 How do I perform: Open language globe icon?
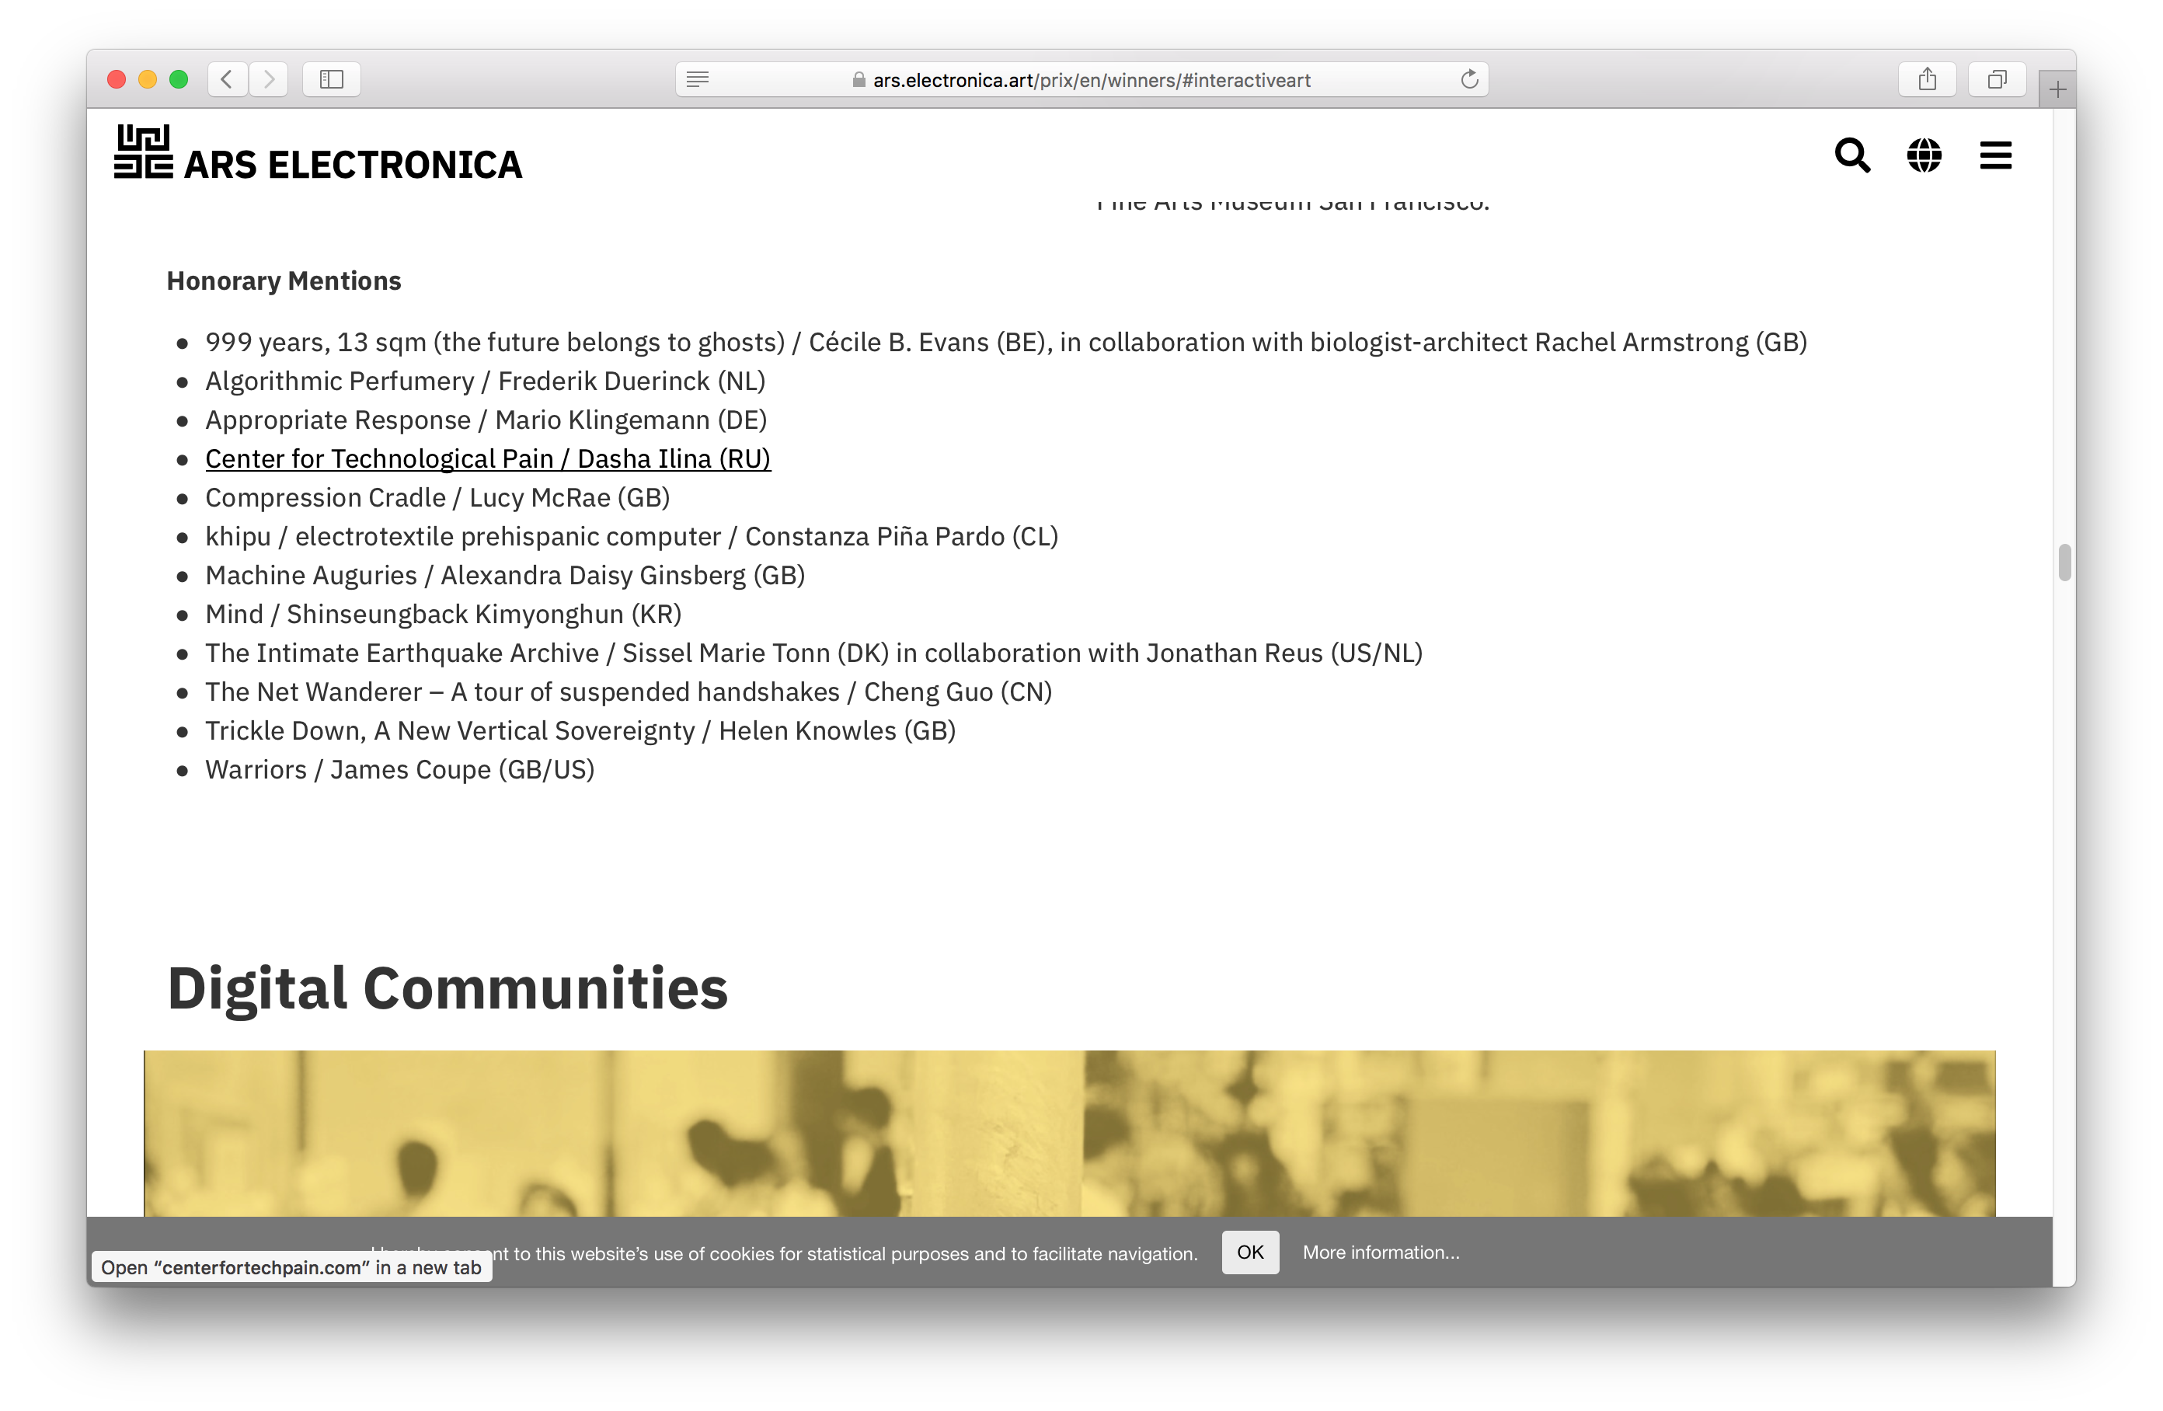[x=1924, y=155]
